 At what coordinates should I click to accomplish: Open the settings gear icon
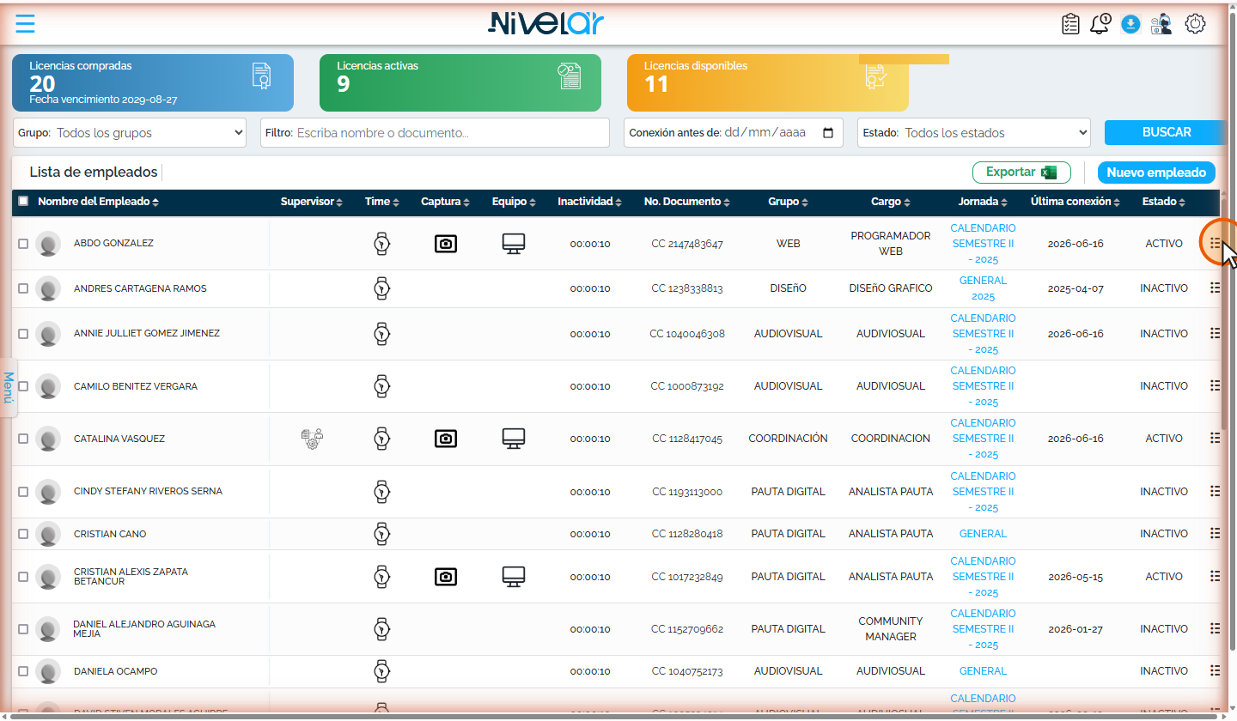coord(1195,24)
